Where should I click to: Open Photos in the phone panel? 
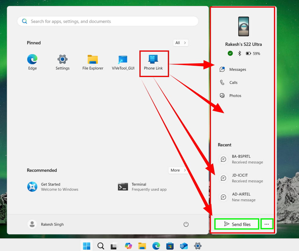tap(235, 96)
